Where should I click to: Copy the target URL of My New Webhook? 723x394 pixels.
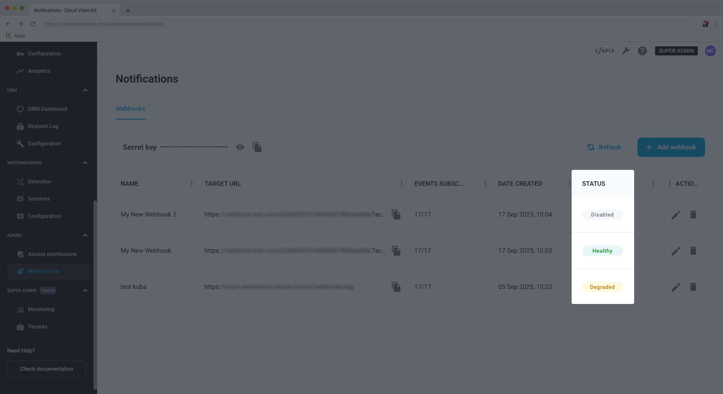(x=396, y=250)
